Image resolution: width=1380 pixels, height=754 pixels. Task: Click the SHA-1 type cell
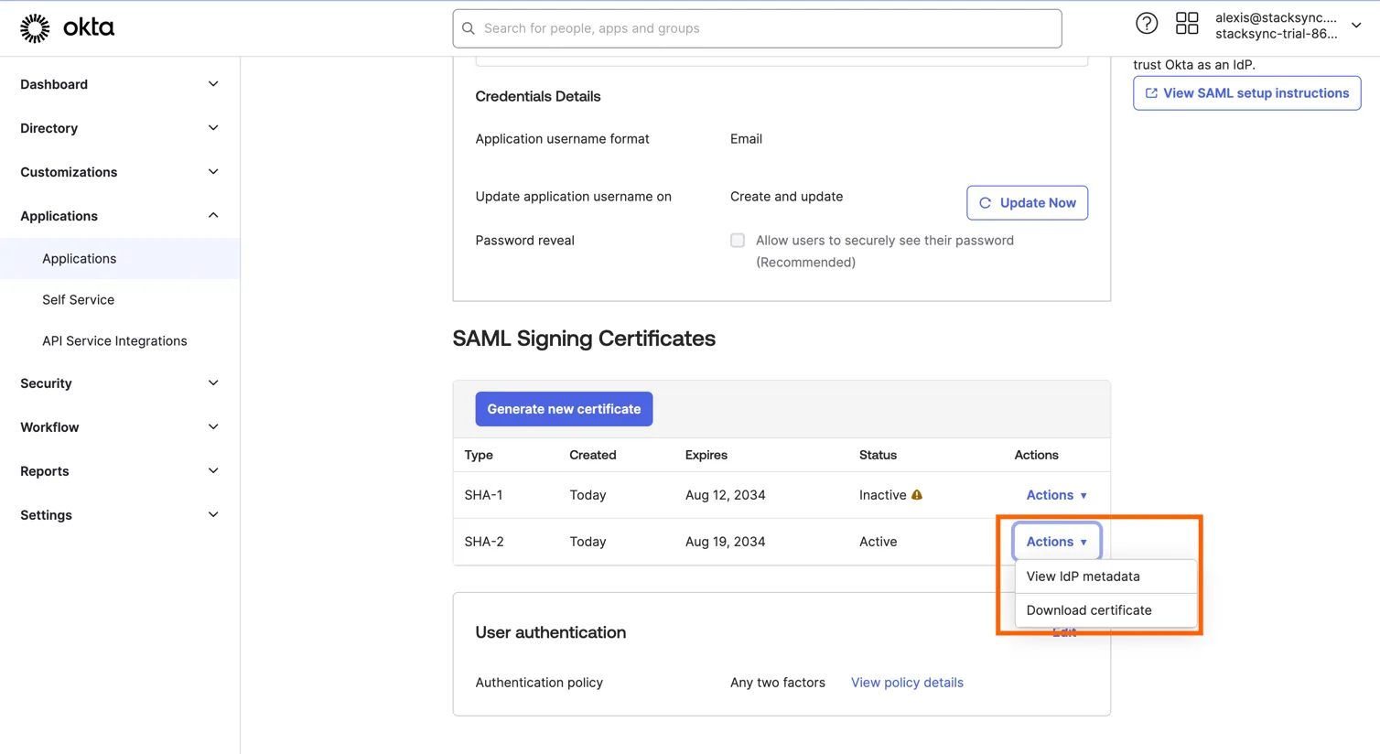pyautogui.click(x=483, y=495)
